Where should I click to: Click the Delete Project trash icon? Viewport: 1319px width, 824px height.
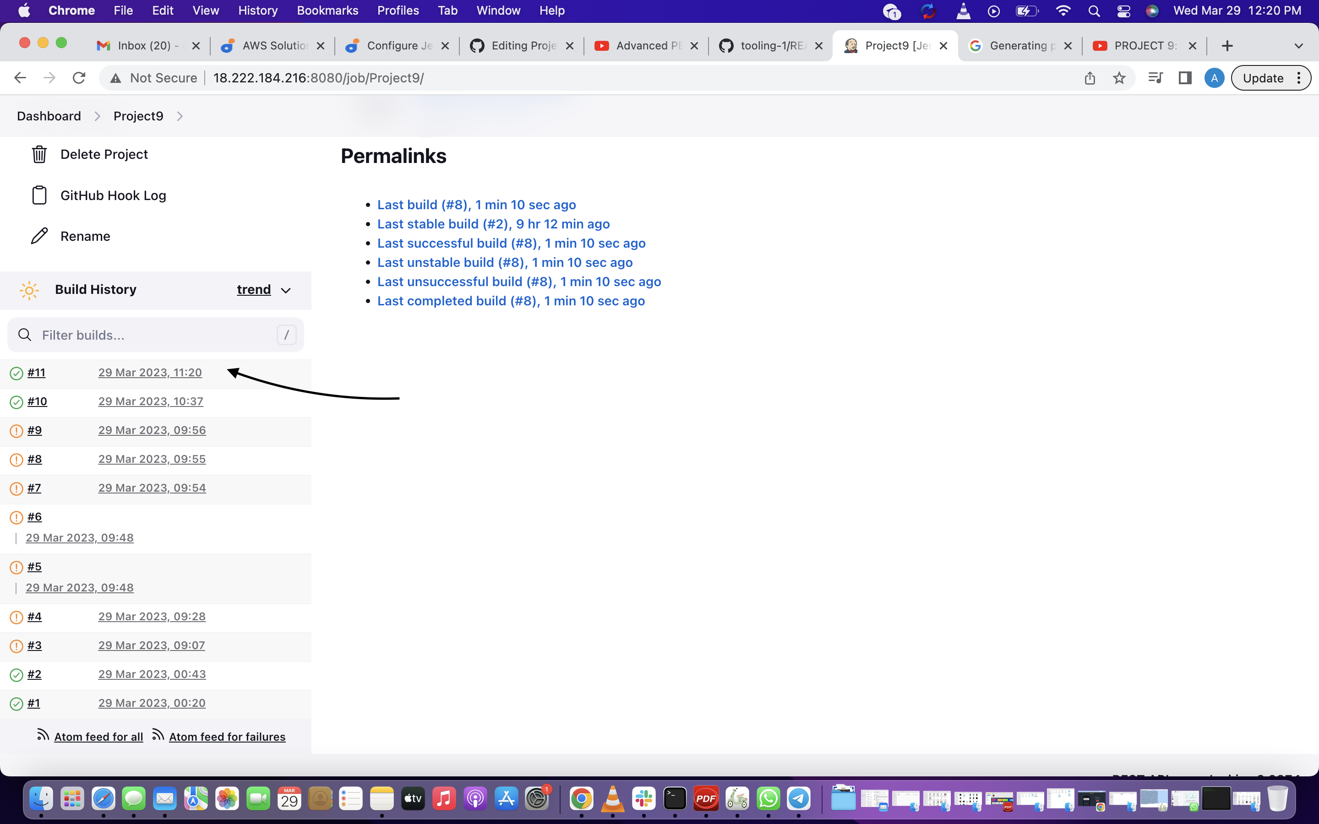pyautogui.click(x=38, y=154)
